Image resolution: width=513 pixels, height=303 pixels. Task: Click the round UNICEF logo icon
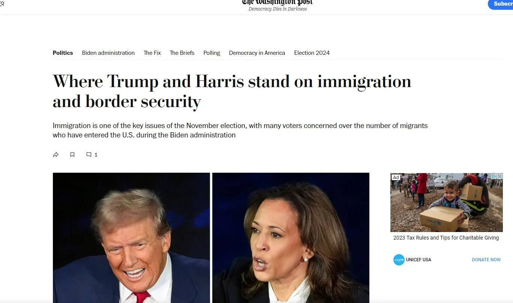399,260
